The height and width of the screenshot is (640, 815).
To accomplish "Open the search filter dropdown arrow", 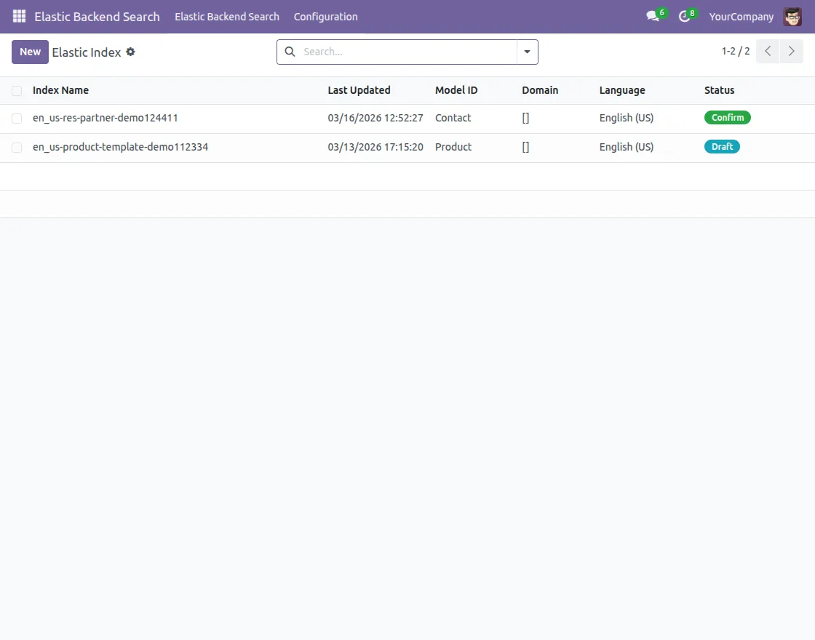I will pos(527,52).
